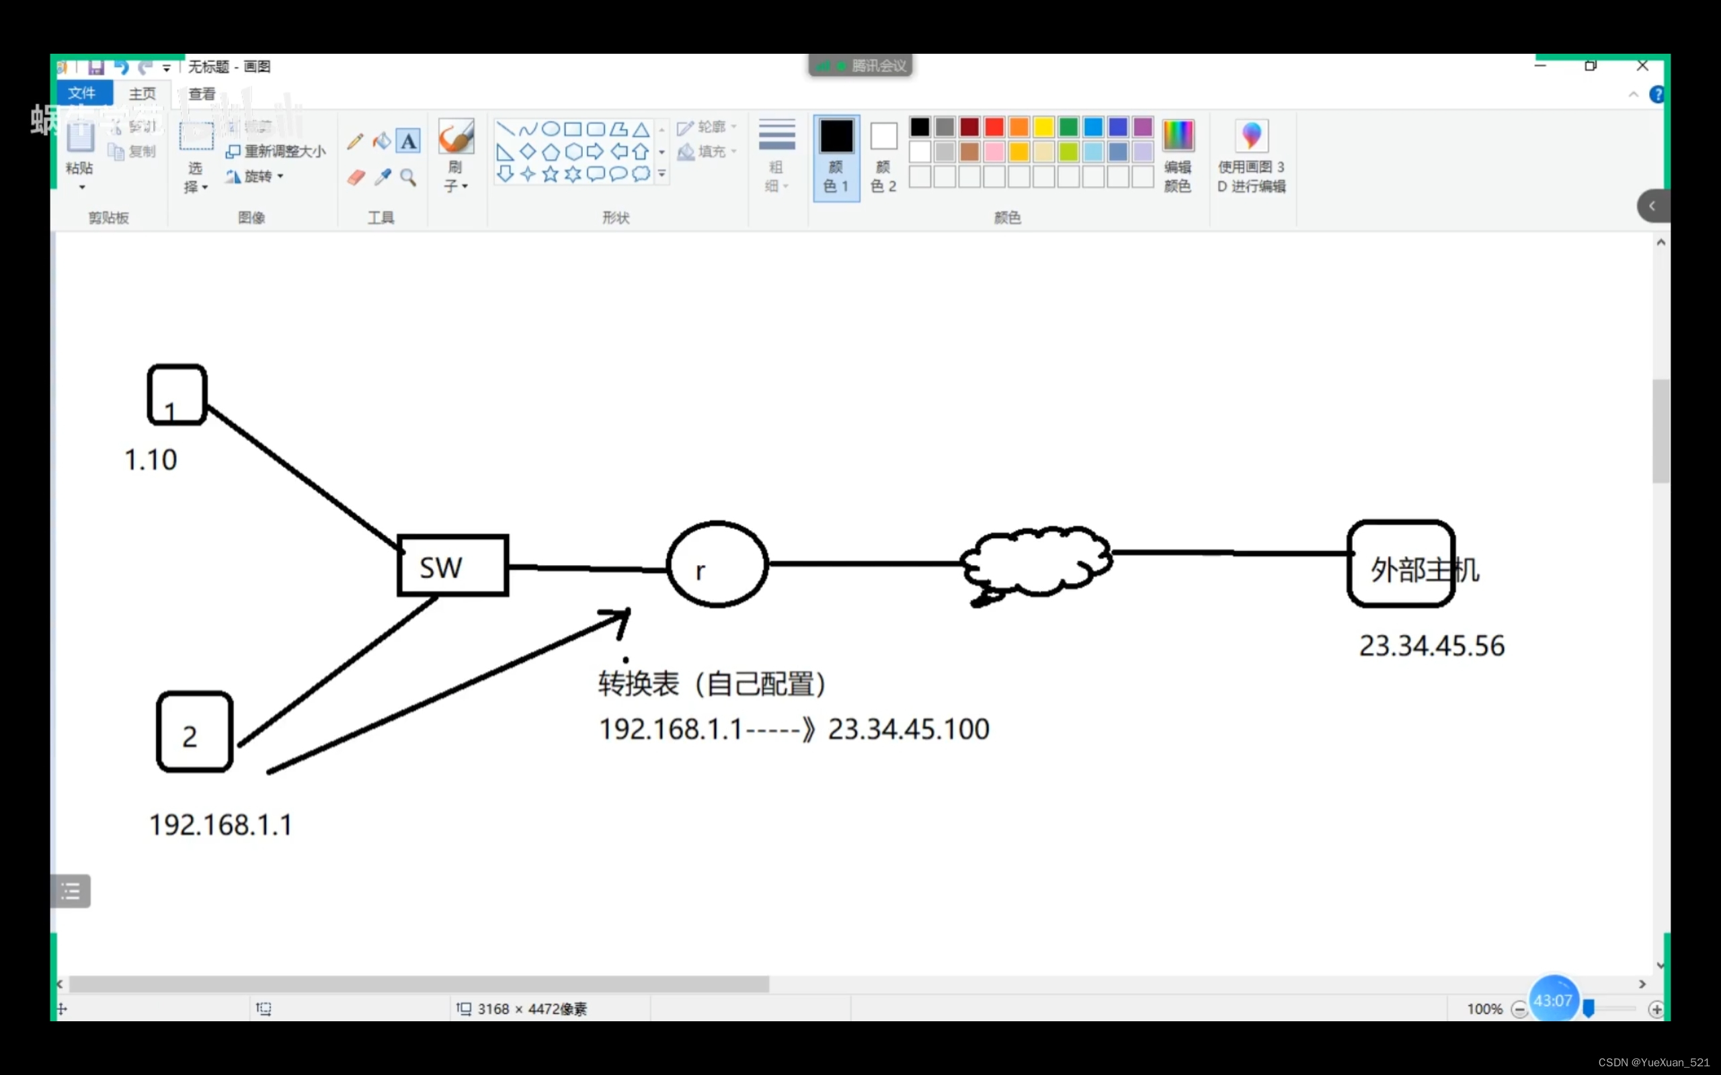The image size is (1721, 1075).
Task: Select the red swatch in the color palette
Action: coord(994,126)
